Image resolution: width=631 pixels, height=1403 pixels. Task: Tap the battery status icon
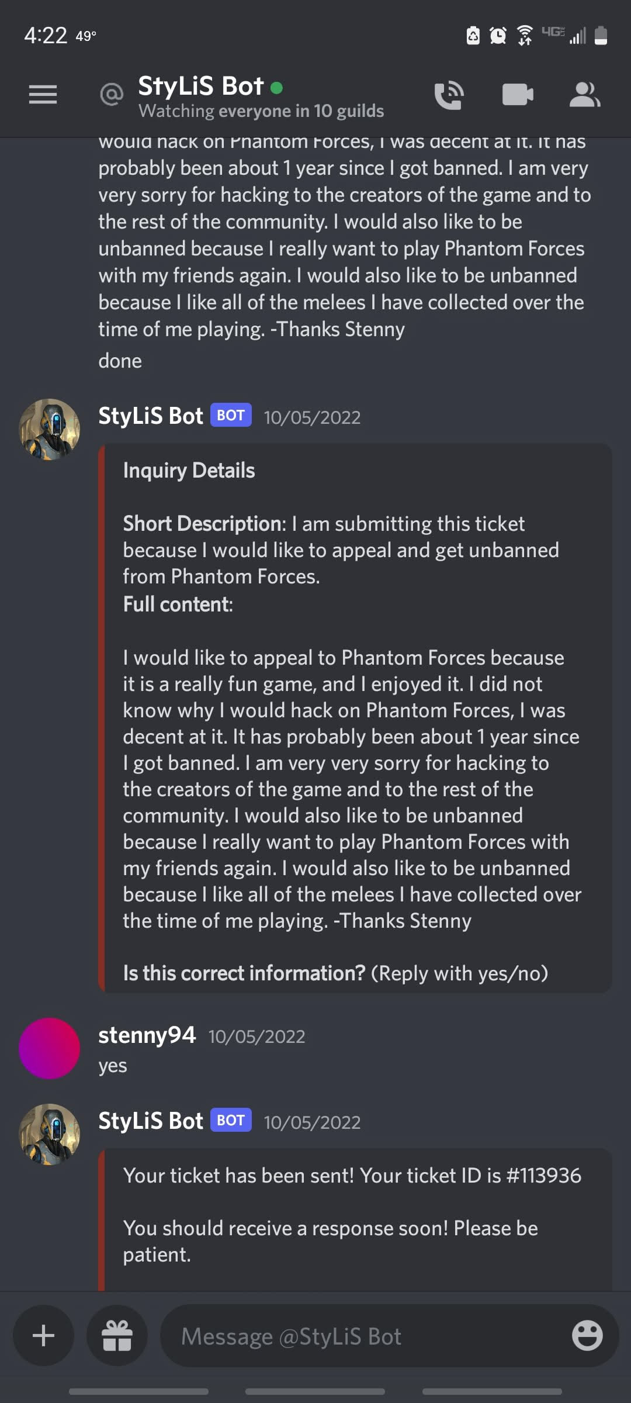[x=601, y=36]
